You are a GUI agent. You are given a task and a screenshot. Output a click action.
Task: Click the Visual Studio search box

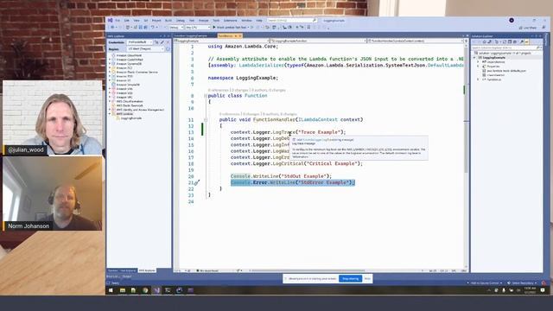point(292,21)
